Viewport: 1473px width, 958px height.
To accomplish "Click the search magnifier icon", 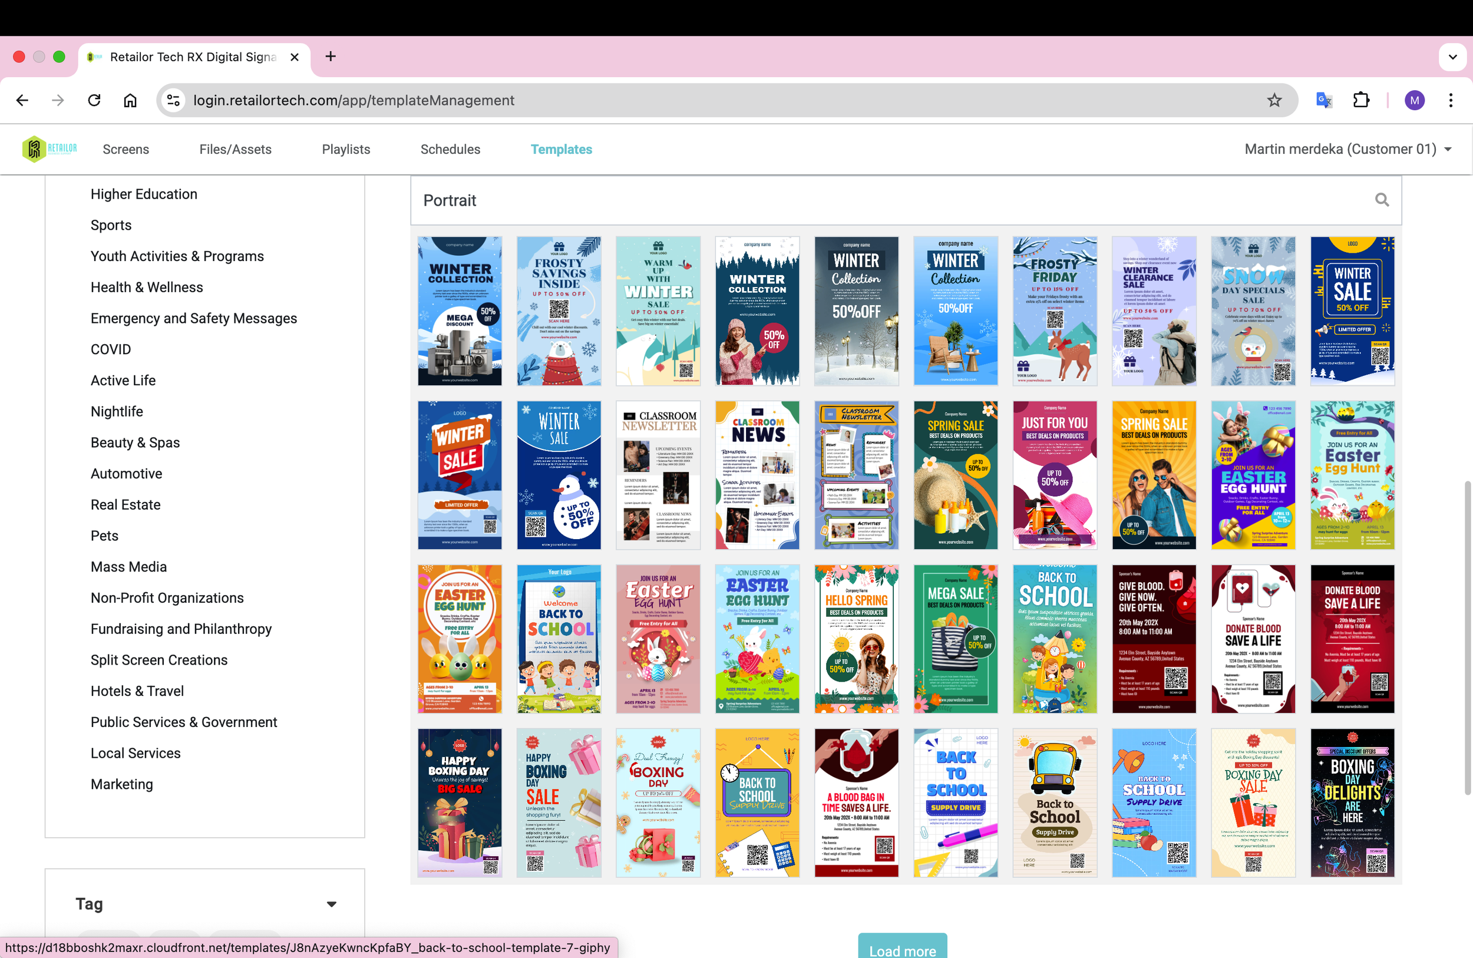I will pyautogui.click(x=1382, y=200).
